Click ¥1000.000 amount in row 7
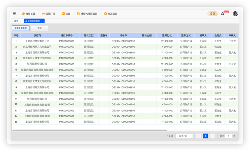This screenshot has width=250, height=151. (x=167, y=76)
